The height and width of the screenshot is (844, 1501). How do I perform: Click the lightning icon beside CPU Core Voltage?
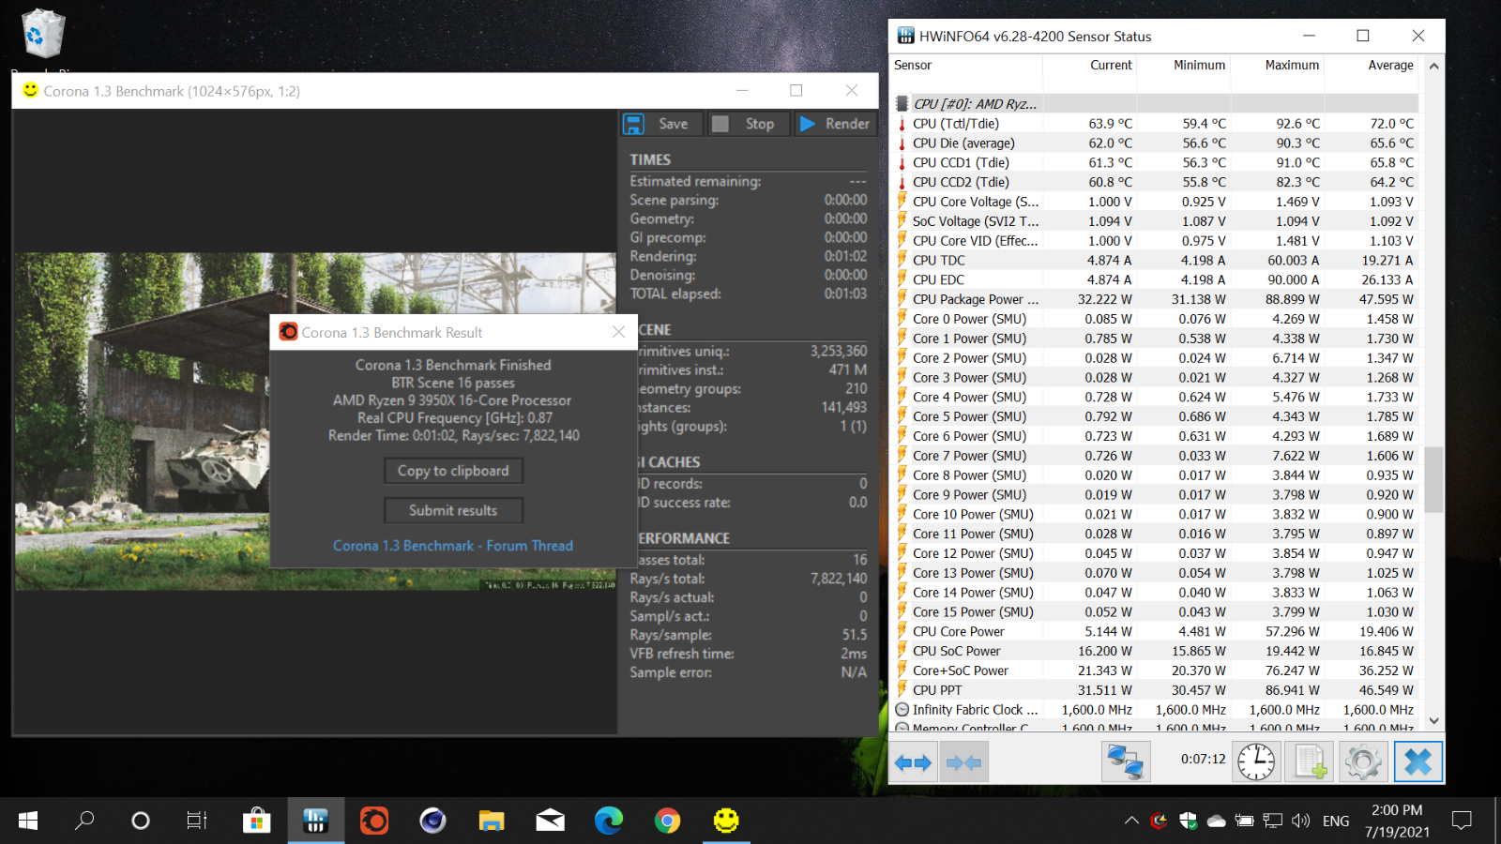click(902, 202)
